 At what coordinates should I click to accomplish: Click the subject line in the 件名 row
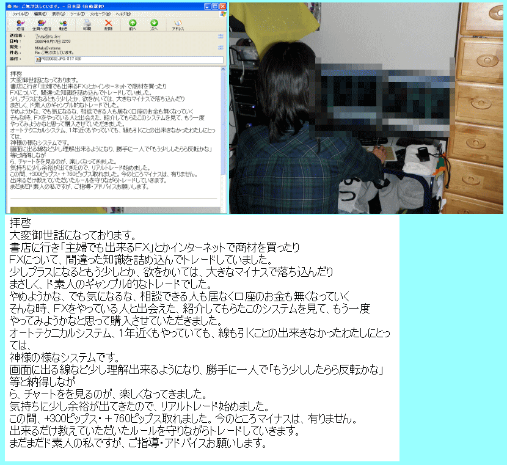54,53
